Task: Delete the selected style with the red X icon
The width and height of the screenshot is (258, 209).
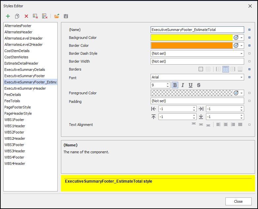Action: 26,16
